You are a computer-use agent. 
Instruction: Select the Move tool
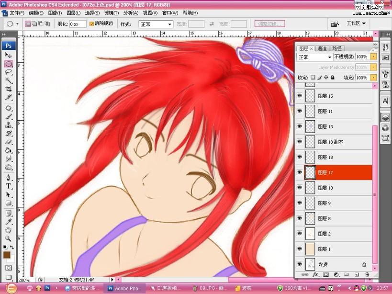coord(8,55)
